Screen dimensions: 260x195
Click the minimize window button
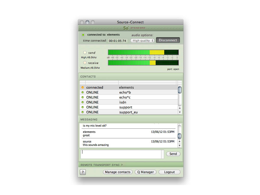click(x=87, y=22)
